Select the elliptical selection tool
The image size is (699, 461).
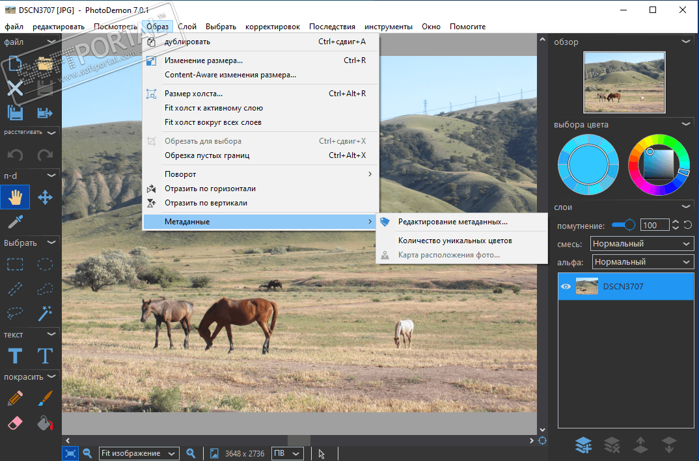[x=44, y=265]
